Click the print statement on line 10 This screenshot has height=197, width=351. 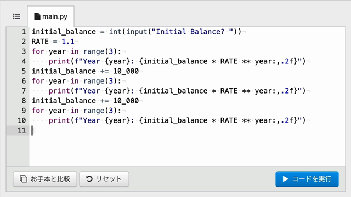point(177,120)
